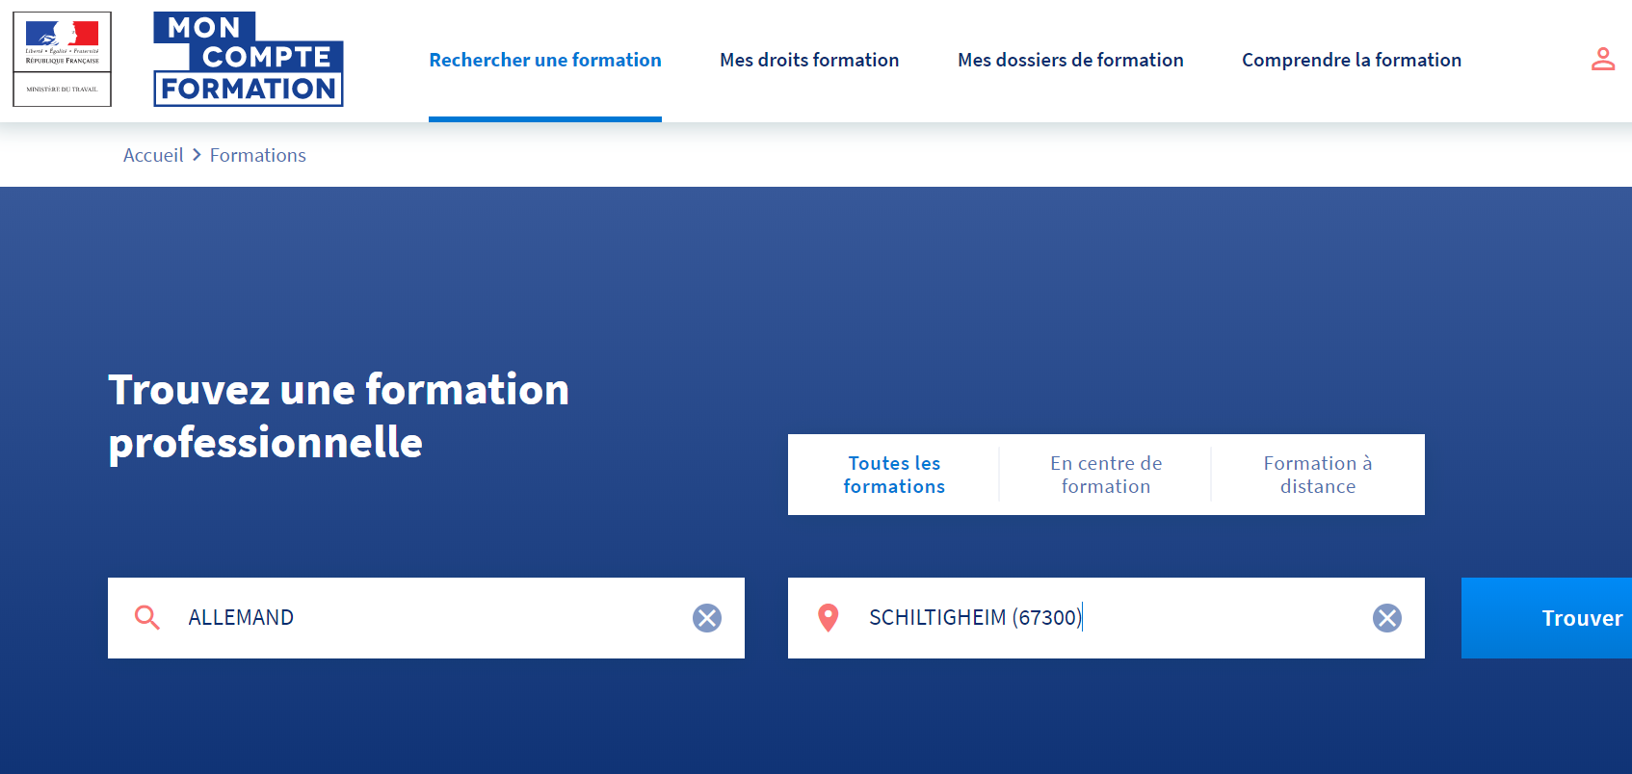This screenshot has height=774, width=1632.
Task: Choose Formation à distance filter
Action: (1317, 475)
